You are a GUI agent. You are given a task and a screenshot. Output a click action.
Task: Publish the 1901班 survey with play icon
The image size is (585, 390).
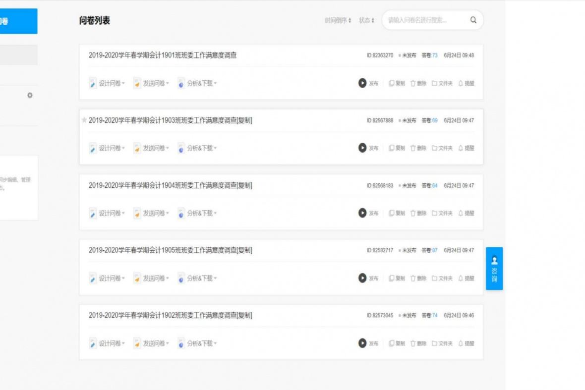(x=363, y=83)
